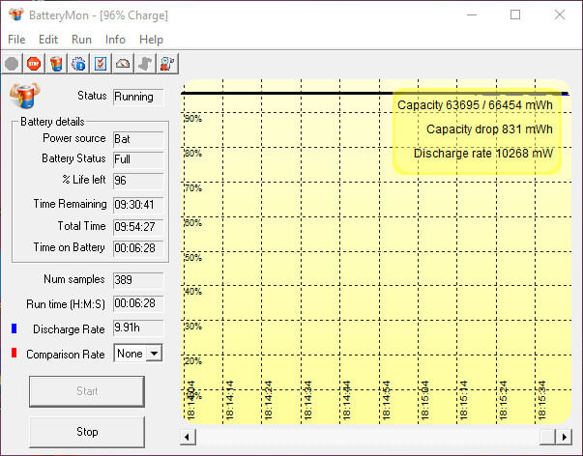Click the greyed-out start circle toolbar icon
The image size is (583, 456).
[x=12, y=64]
